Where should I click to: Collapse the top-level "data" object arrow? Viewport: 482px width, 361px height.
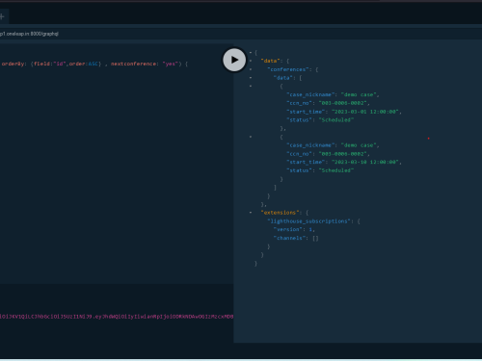click(x=251, y=61)
